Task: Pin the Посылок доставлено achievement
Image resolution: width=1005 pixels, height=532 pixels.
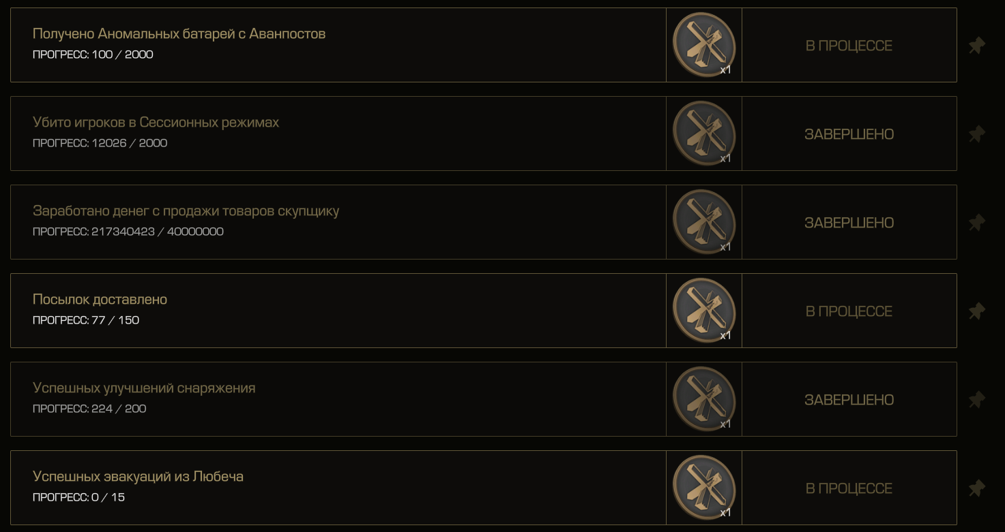Action: (977, 311)
